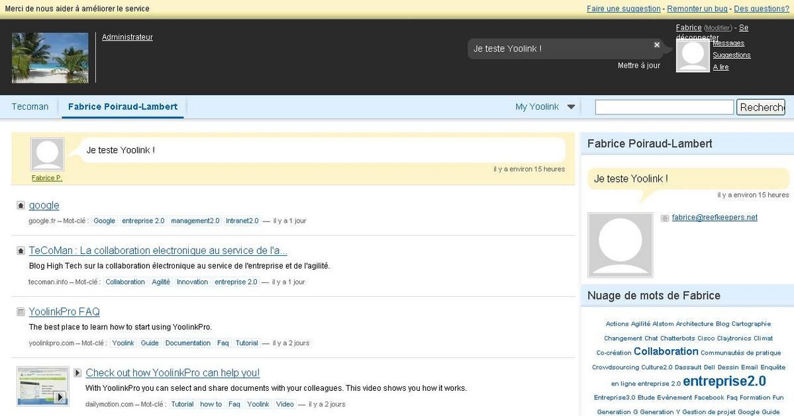Select Facebook in the word cloud
Image resolution: width=794 pixels, height=416 pixels.
pyautogui.click(x=709, y=397)
